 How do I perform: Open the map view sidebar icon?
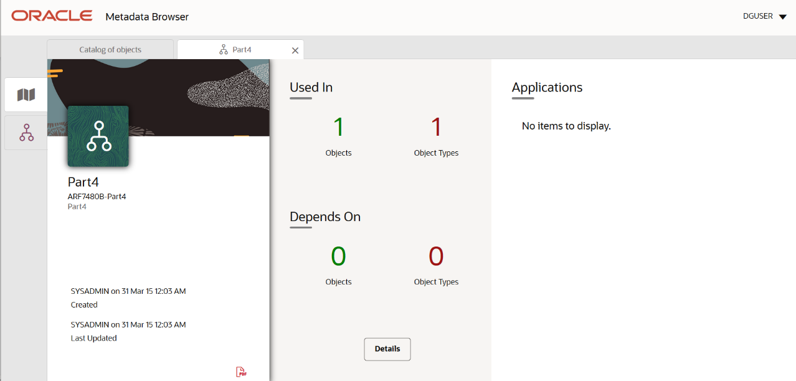click(x=26, y=95)
